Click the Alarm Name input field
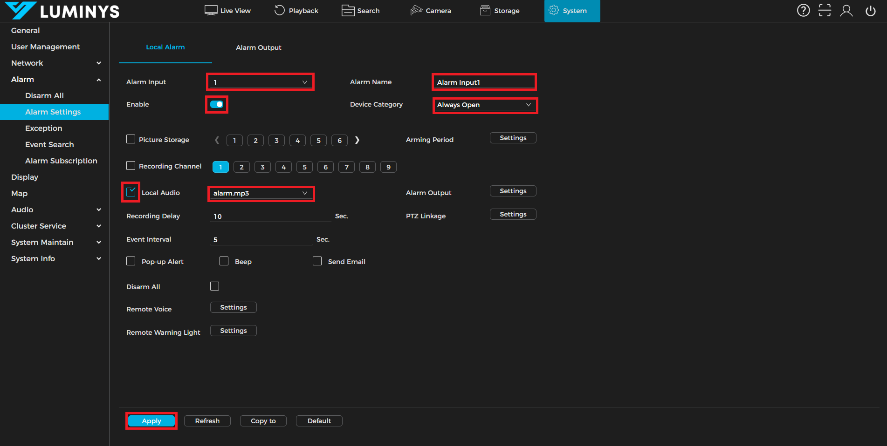Viewport: 887px width, 446px height. (484, 82)
